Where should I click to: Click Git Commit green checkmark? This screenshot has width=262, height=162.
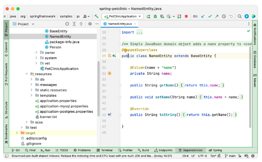(x=210, y=16)
